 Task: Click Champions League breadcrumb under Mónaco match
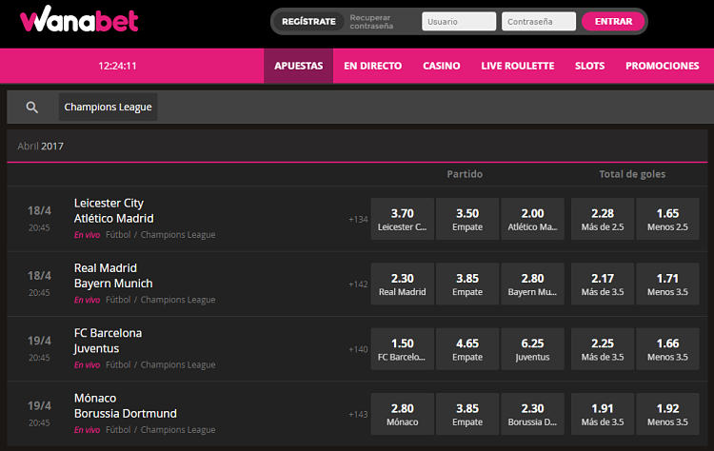tap(178, 430)
